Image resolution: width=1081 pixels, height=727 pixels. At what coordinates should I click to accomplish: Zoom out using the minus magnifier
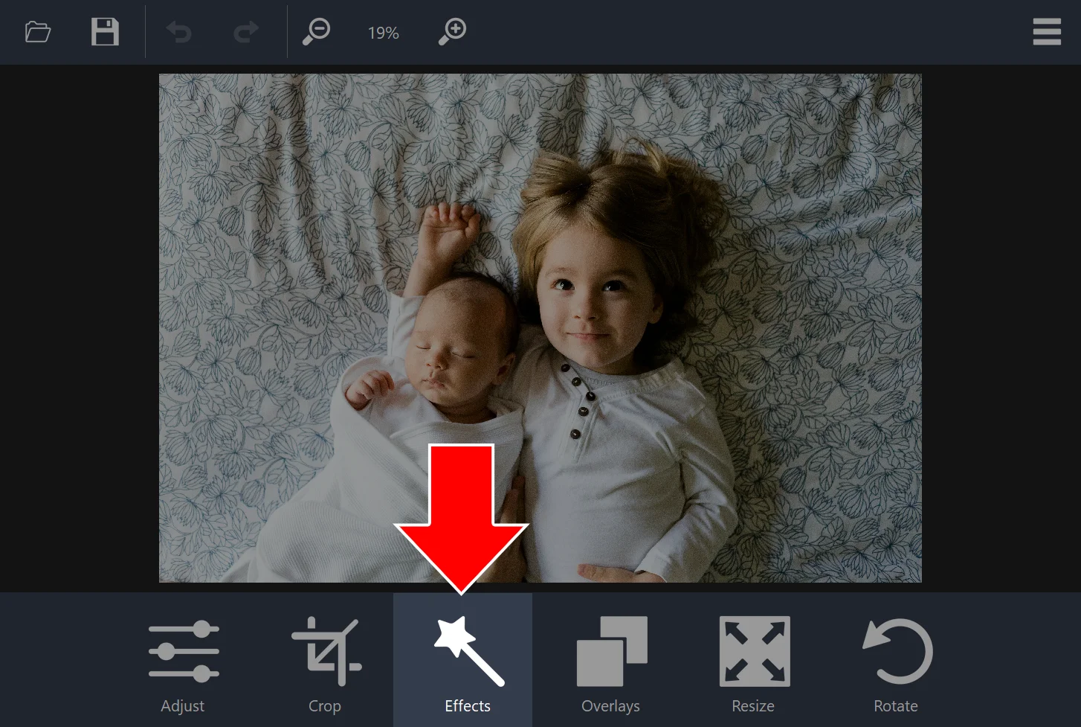coord(316,32)
